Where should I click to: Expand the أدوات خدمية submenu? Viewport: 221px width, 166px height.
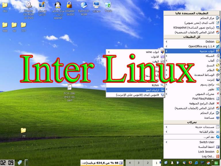(x=192, y=51)
